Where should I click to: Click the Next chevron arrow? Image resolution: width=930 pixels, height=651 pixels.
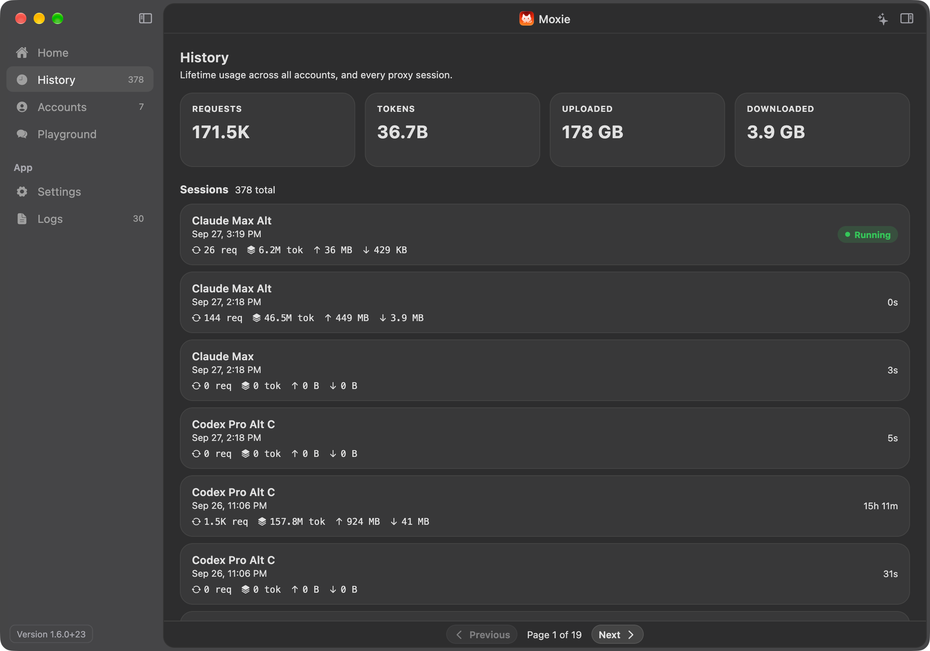point(631,634)
